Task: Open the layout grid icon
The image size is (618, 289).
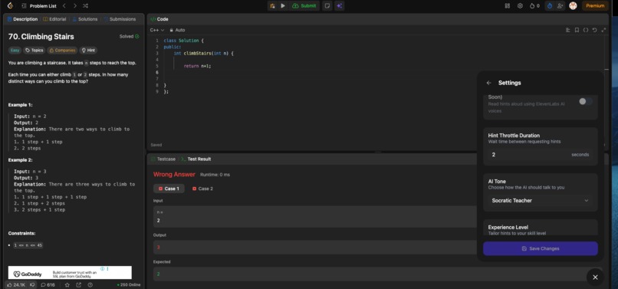Action: click(508, 6)
